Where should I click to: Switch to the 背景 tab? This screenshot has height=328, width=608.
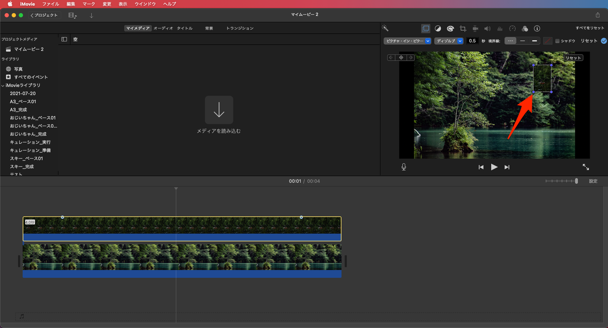point(209,28)
